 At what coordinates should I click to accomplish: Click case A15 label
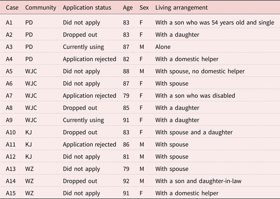tap(10, 193)
